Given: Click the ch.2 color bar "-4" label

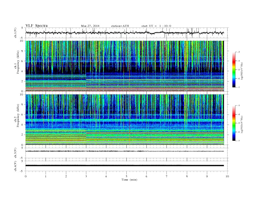Looking at the screenshot, I should point(239,114).
